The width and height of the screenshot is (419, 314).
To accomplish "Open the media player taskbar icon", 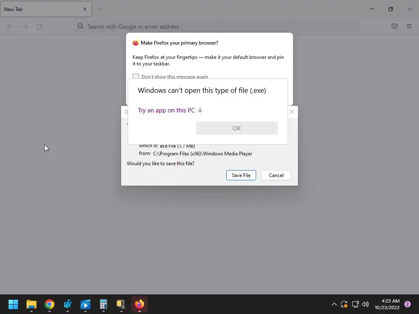I will tap(86, 304).
